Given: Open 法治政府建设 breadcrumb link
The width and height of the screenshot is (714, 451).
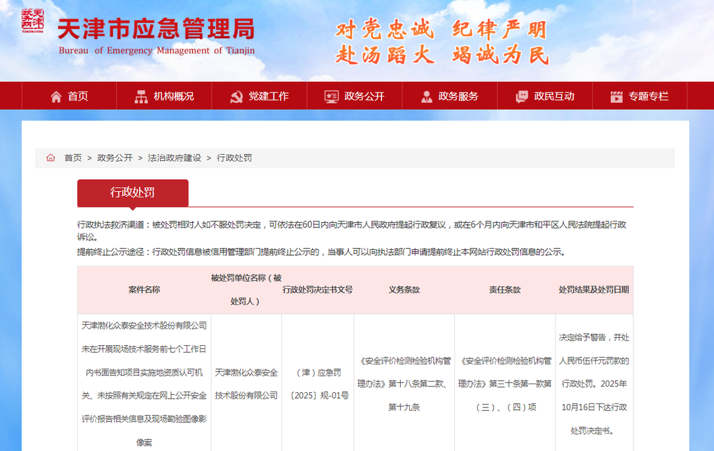Looking at the screenshot, I should coord(174,158).
